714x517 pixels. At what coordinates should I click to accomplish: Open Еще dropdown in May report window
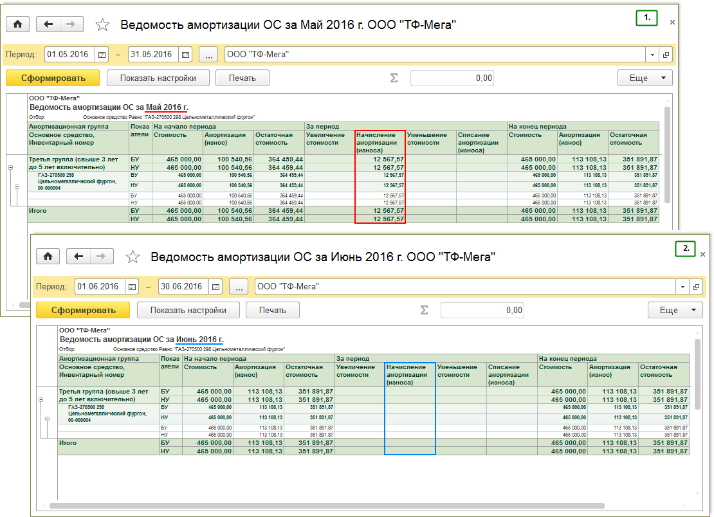(x=645, y=78)
